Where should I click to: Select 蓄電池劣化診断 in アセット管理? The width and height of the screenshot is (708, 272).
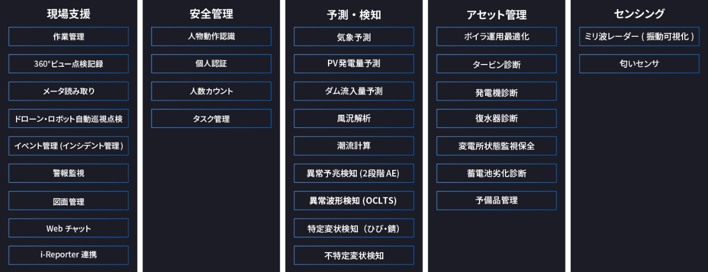pyautogui.click(x=497, y=173)
